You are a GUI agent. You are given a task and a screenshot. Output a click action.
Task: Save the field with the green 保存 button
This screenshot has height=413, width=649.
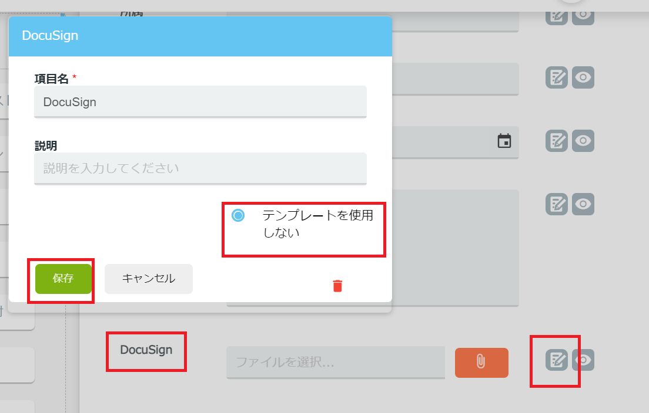(x=63, y=279)
